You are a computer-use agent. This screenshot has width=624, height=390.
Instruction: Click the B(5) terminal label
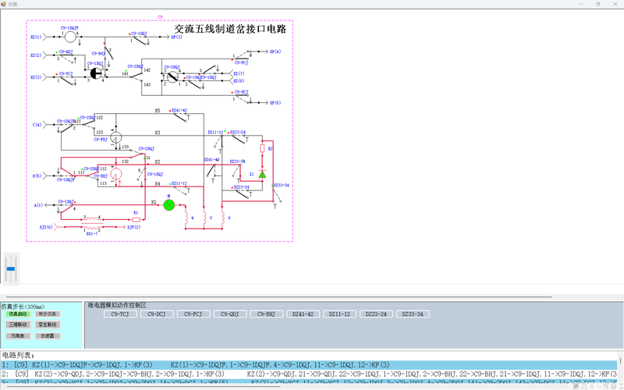pyautogui.click(x=37, y=176)
